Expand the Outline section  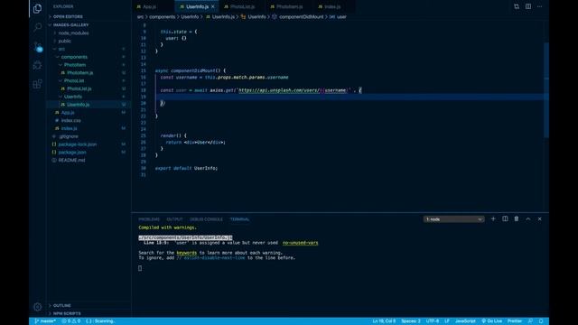(61, 305)
